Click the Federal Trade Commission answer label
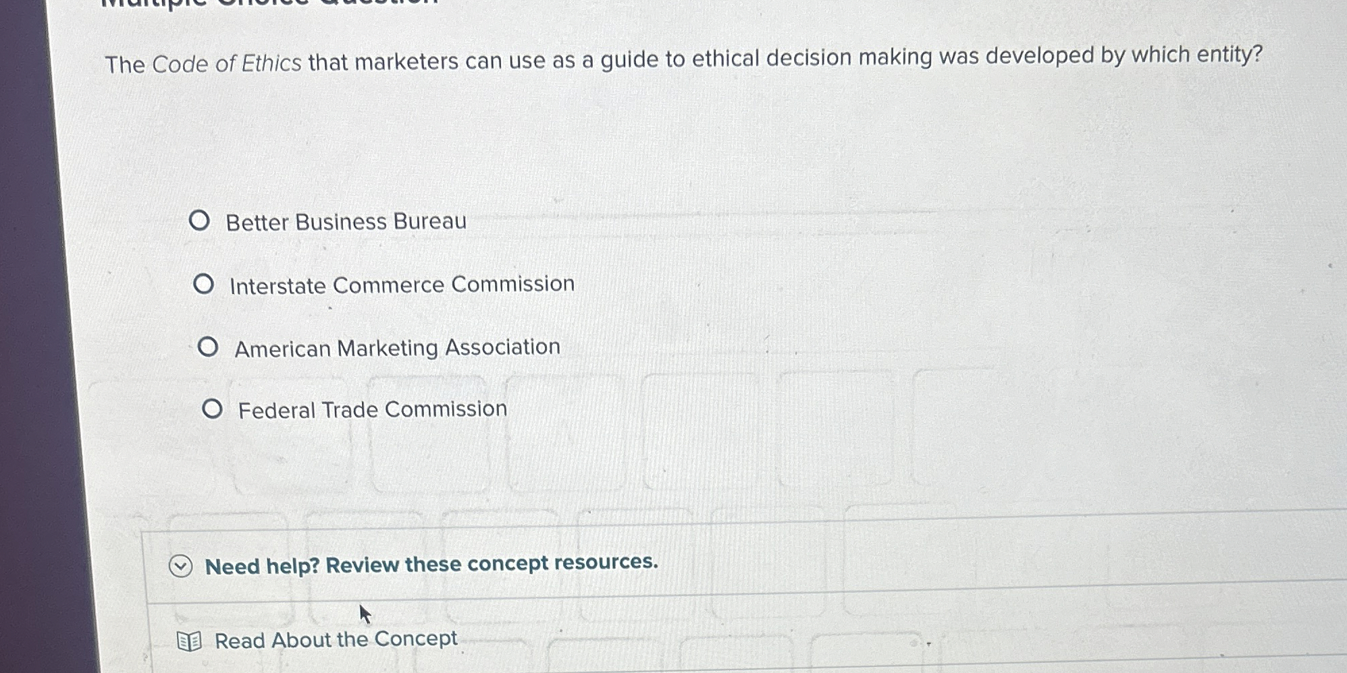 pos(372,409)
